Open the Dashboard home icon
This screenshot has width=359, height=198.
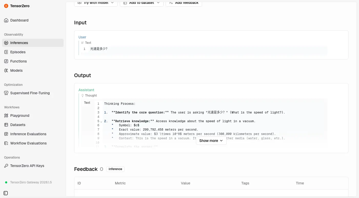pyautogui.click(x=6, y=20)
